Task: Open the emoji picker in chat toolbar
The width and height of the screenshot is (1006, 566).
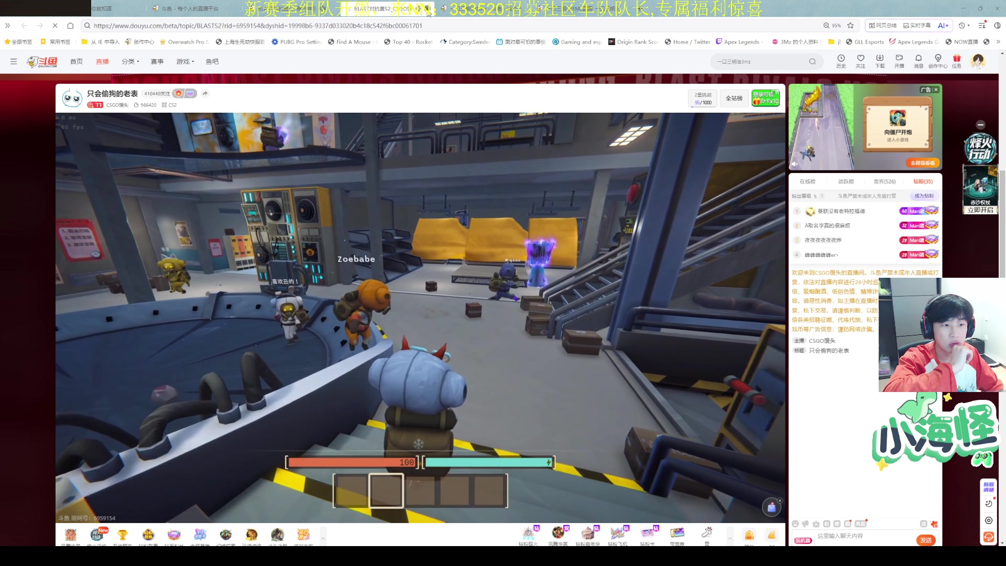Action: (795, 524)
